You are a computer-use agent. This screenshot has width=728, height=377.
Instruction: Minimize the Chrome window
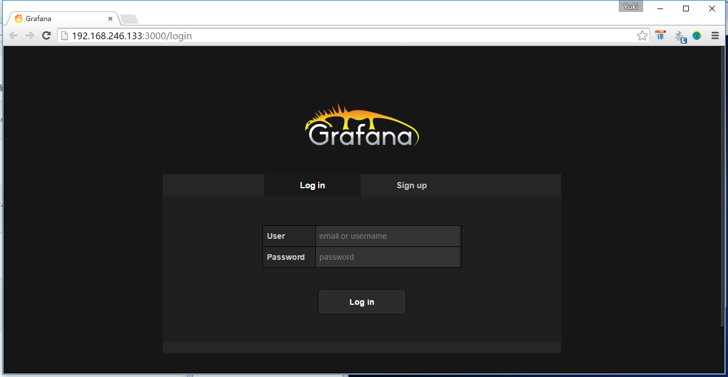point(660,8)
